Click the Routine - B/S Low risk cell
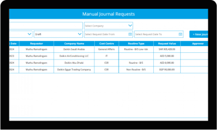 pos(136,49)
